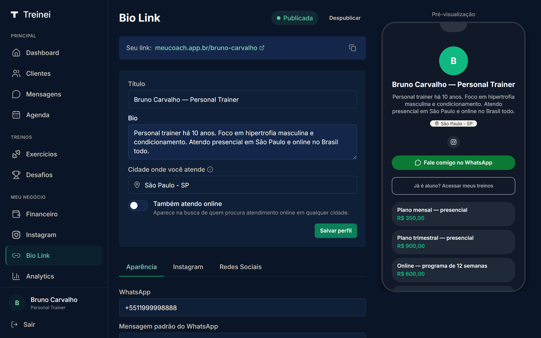Click the R$ 600,00 price text
Image resolution: width=541 pixels, height=338 pixels.
tap(411, 274)
